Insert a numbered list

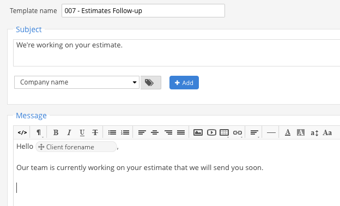click(125, 132)
